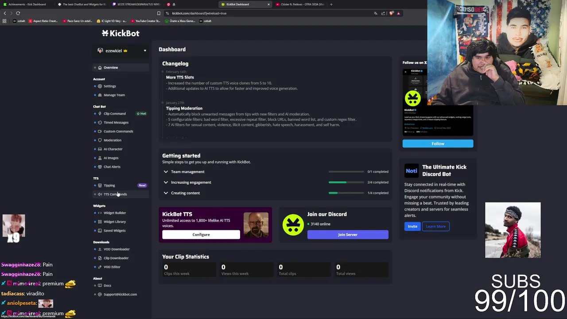Click the AI Images icon
Viewport: 567px width, 319px height.
100,158
